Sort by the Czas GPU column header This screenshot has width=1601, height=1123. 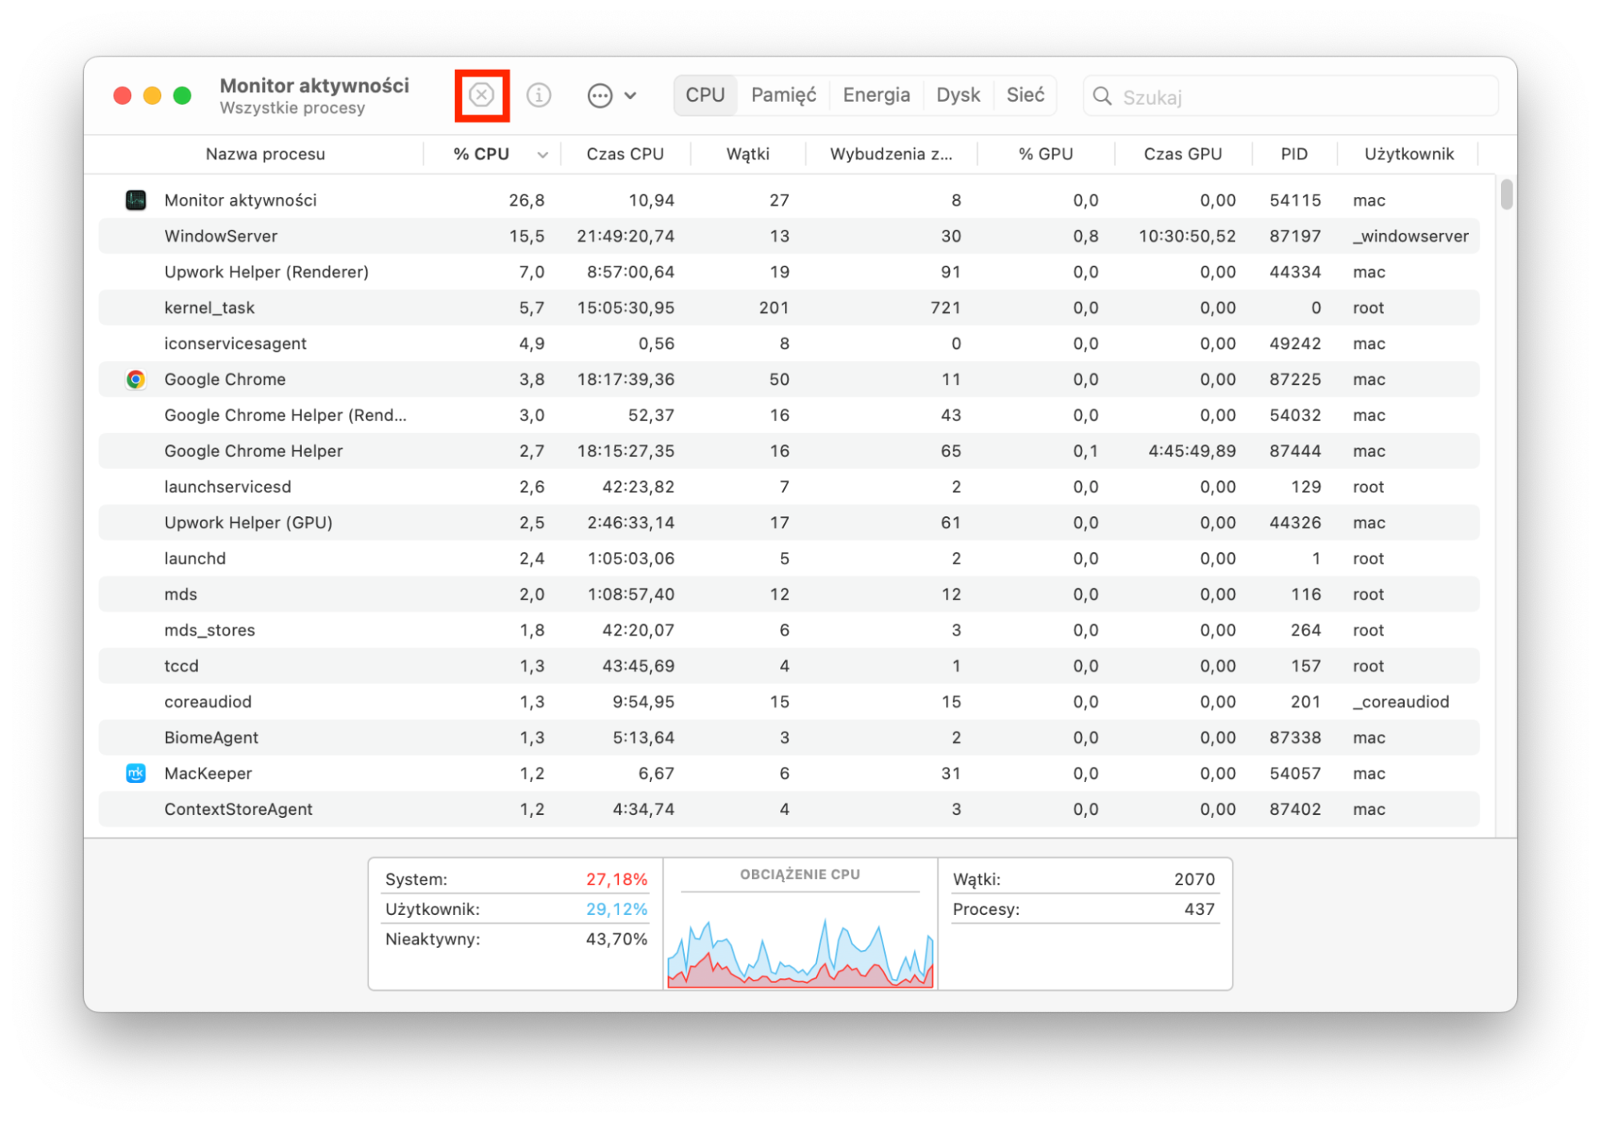1182,154
